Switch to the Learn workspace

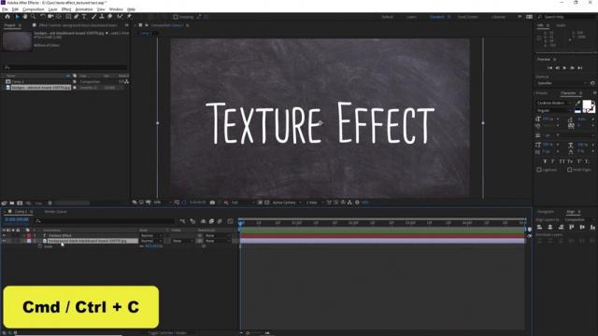point(411,17)
